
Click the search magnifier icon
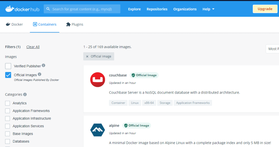pyautogui.click(x=48, y=9)
